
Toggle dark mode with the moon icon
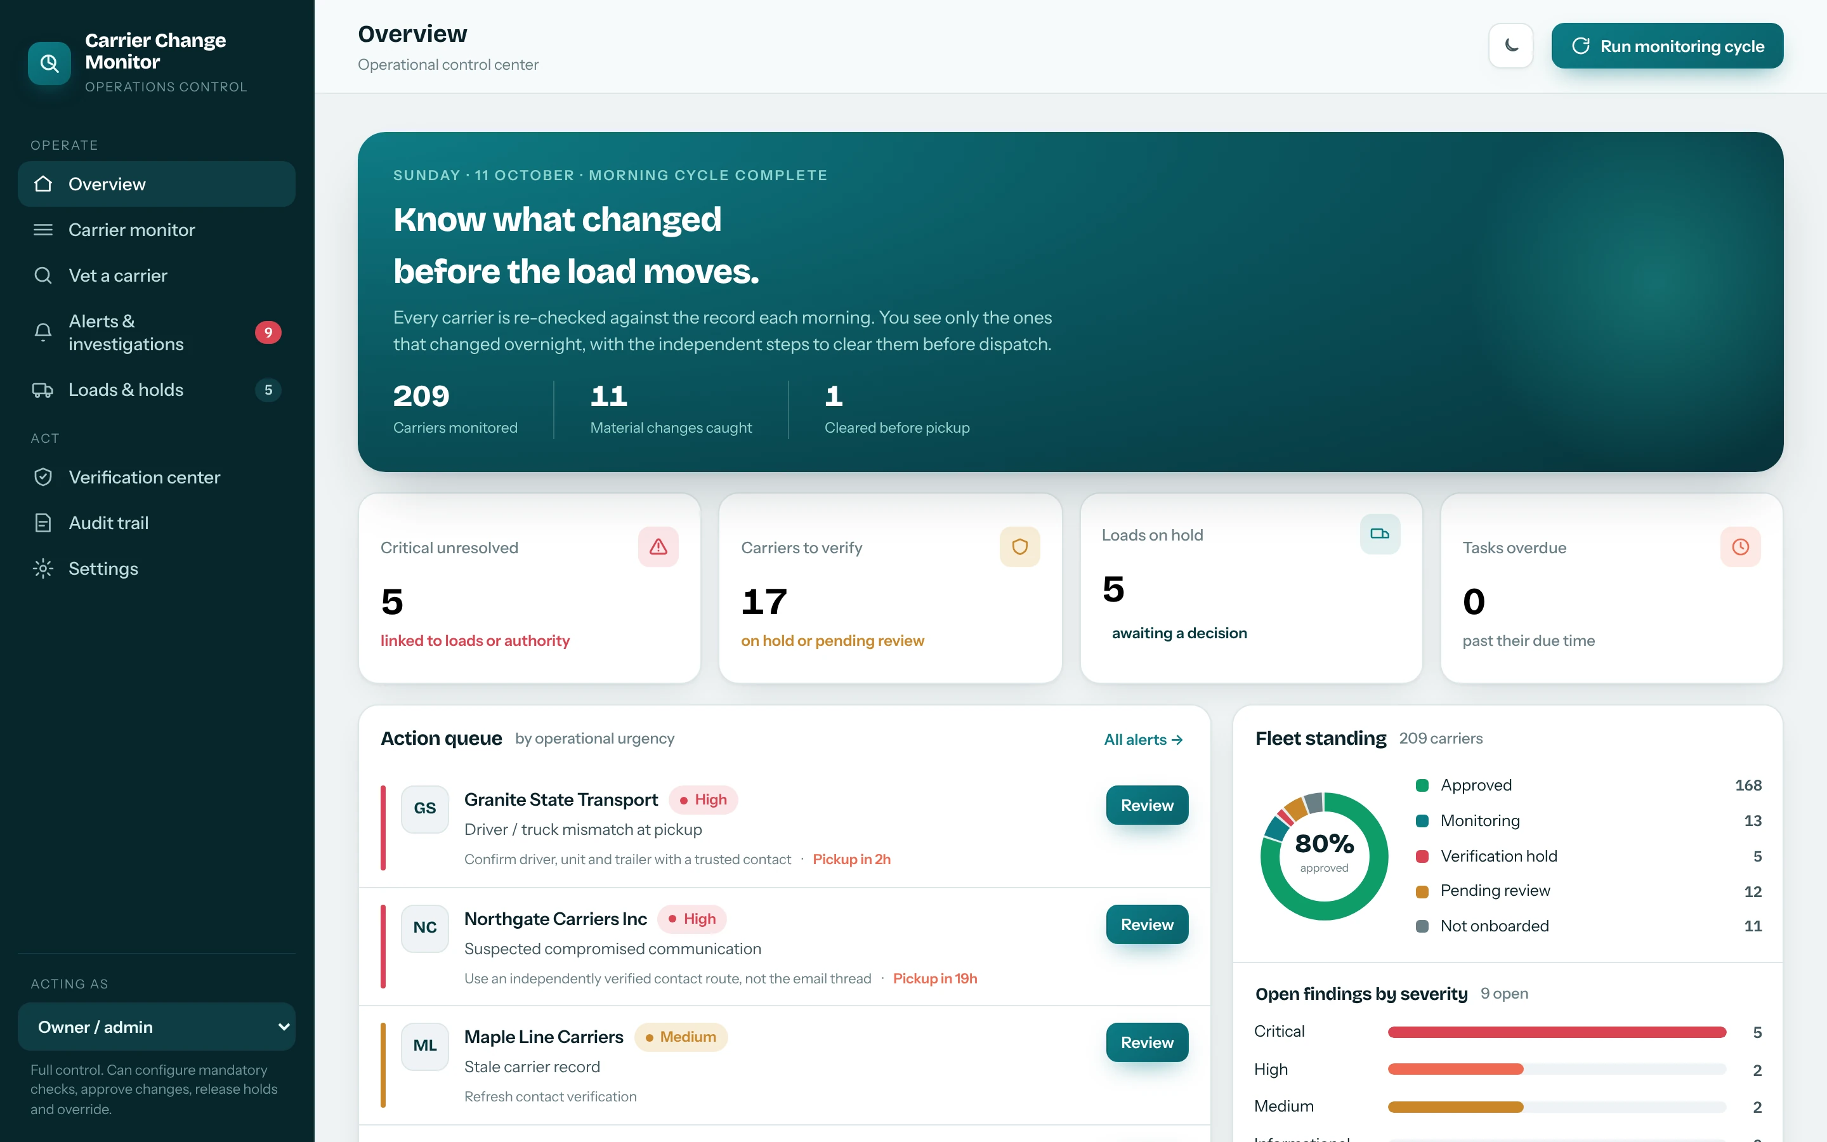click(x=1510, y=45)
